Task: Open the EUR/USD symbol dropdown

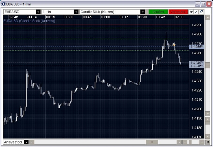Action: pyautogui.click(x=38, y=12)
